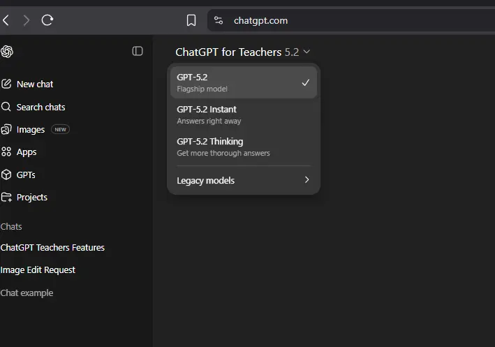Click the NEW badge beside Images
Viewport: 495px width, 347px height.
click(x=60, y=129)
